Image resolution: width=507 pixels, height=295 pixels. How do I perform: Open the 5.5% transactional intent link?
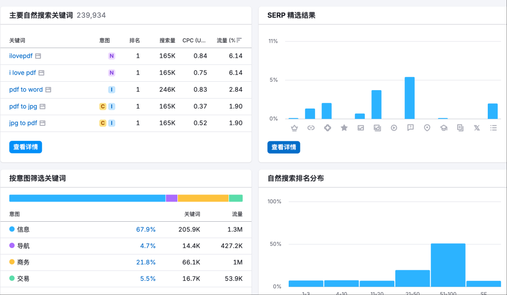click(148, 279)
